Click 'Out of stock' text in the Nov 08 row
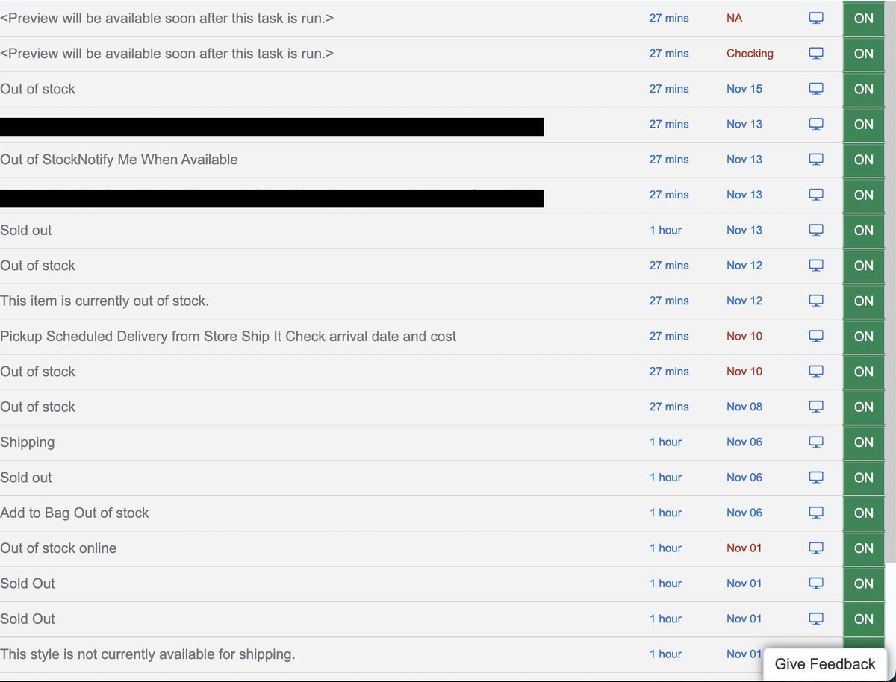 (37, 407)
